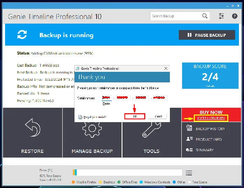Click the BUY NOW button
Screen dimensions: 244x188
click(x=211, y=112)
